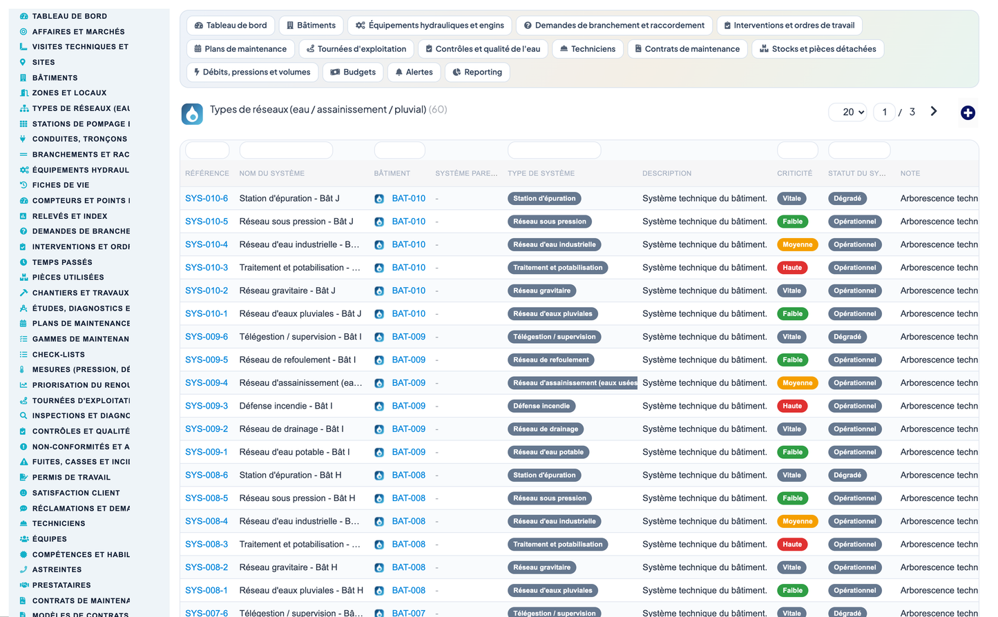Click the Criticité filter field
Image resolution: width=998 pixels, height=617 pixels.
[x=798, y=150]
